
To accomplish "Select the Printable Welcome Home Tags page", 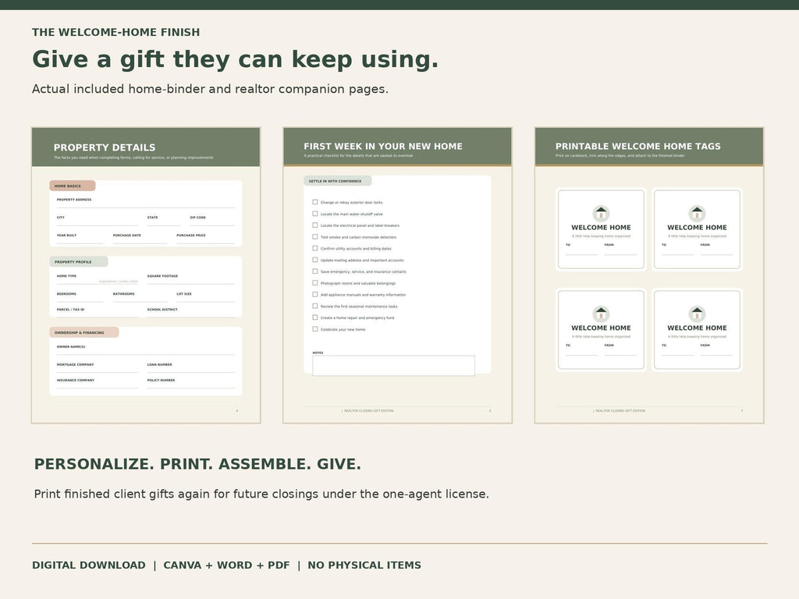I will click(x=649, y=275).
